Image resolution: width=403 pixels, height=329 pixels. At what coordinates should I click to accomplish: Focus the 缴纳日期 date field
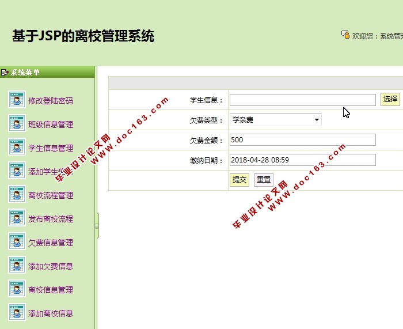pyautogui.click(x=302, y=160)
